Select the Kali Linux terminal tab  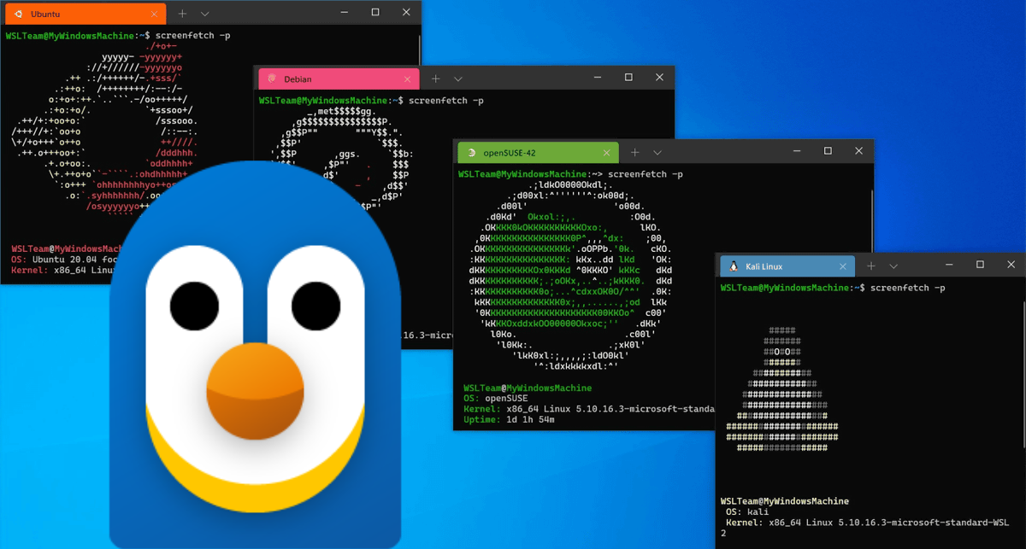click(x=786, y=266)
